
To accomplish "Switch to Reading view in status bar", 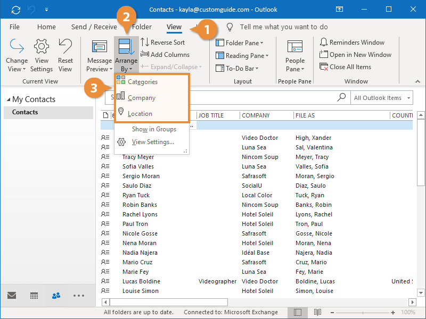I will pos(317,313).
